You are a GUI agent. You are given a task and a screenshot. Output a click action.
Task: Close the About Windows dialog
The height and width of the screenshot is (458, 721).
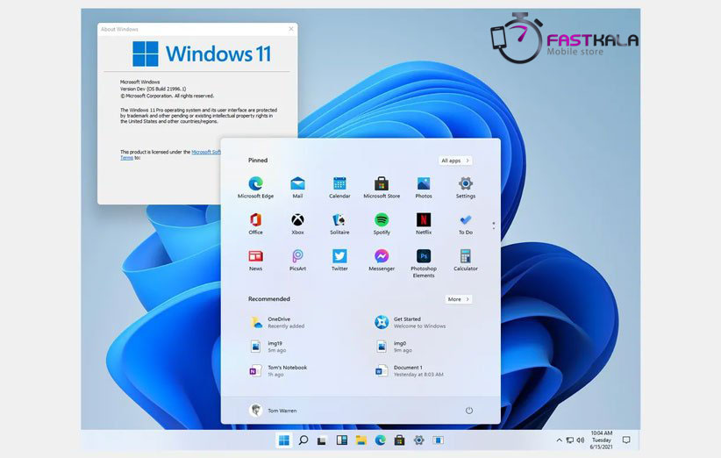(291, 29)
